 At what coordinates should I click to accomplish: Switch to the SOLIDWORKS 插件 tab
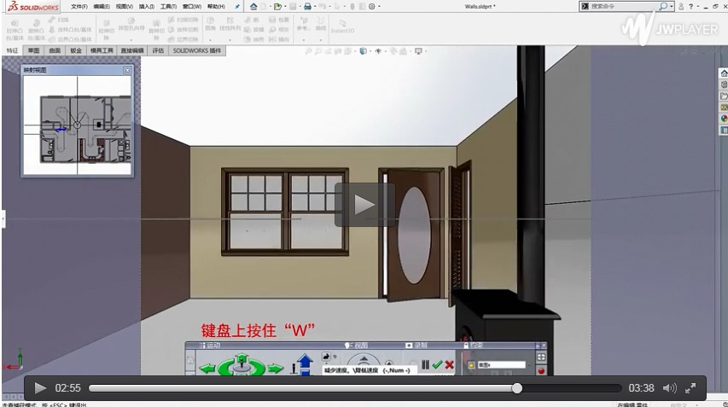tap(197, 50)
